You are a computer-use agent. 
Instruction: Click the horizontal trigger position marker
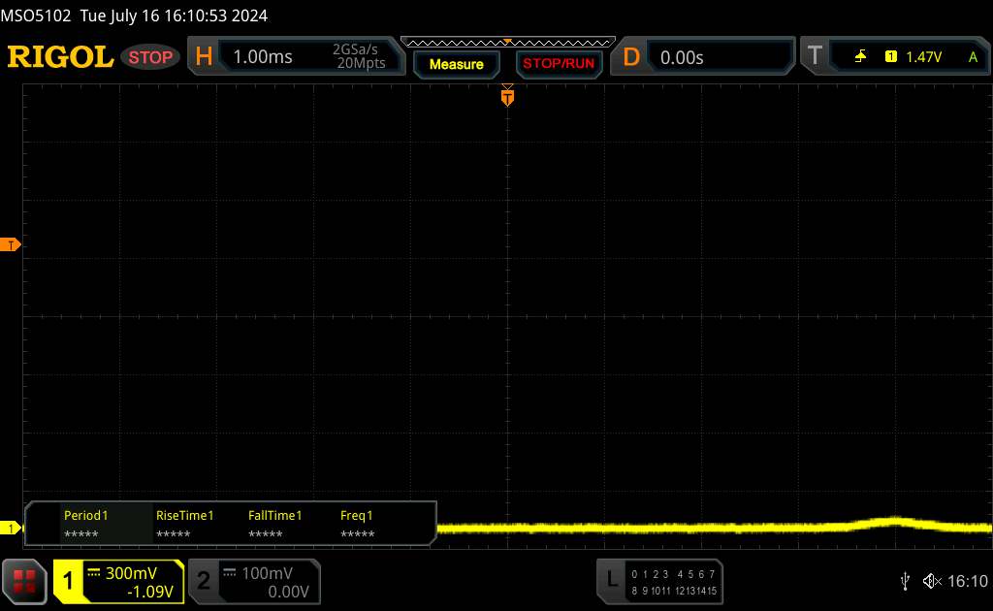pos(507,96)
